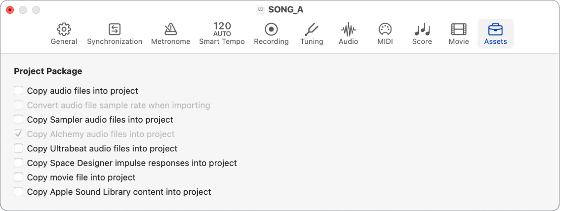Image resolution: width=561 pixels, height=211 pixels.
Task: Toggle Copy Ultrabeat audio files into project
Action: pyautogui.click(x=19, y=148)
